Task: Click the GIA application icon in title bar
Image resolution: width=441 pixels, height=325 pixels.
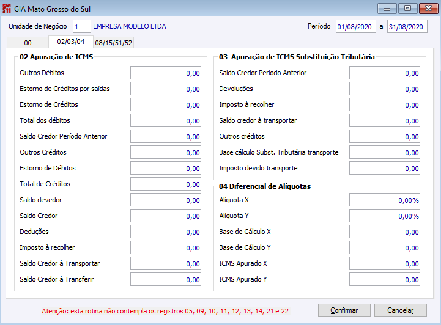Action: pos(7,9)
